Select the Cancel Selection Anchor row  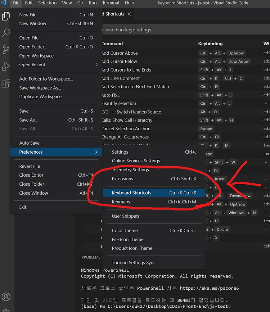click(x=186, y=129)
